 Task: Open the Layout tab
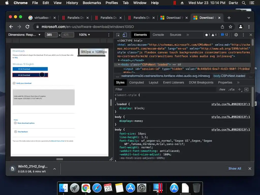153,83
